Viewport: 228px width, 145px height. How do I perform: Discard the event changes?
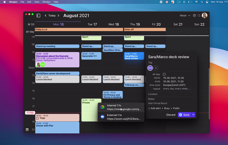[x=171, y=115]
